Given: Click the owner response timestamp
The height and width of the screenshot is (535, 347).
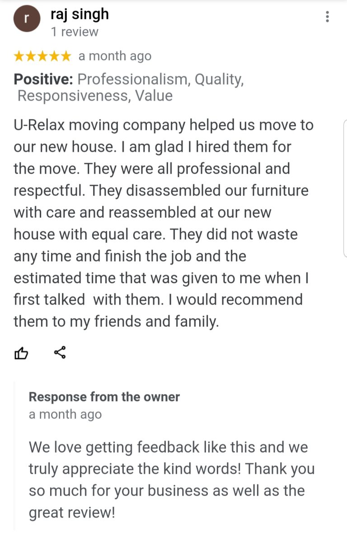Looking at the screenshot, I should (65, 414).
